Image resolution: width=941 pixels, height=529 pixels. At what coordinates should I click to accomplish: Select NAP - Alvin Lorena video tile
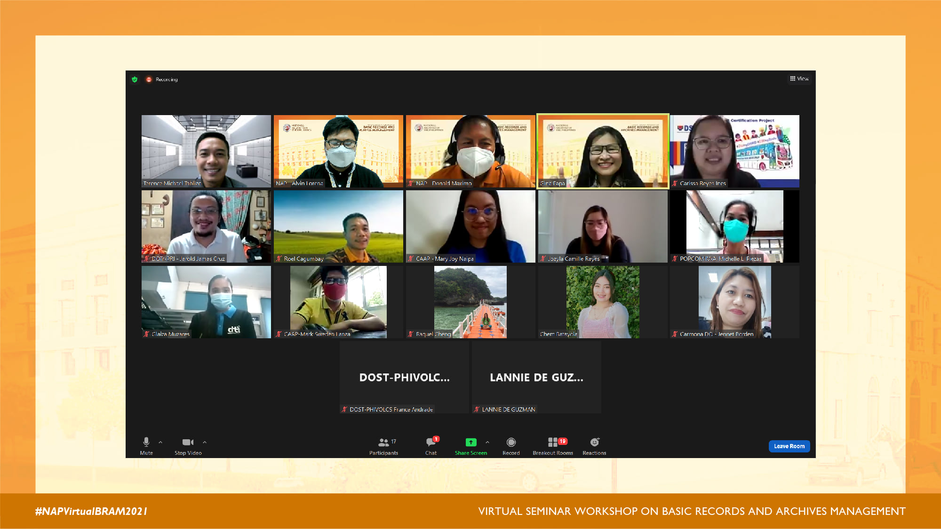tap(338, 151)
